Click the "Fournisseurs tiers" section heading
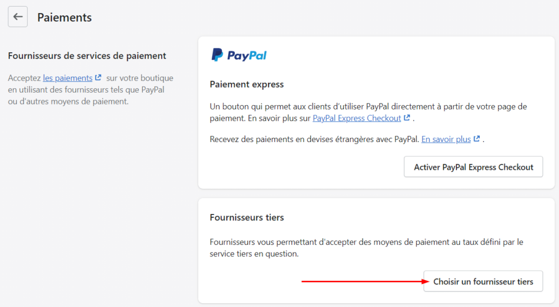The image size is (559, 307). (247, 217)
